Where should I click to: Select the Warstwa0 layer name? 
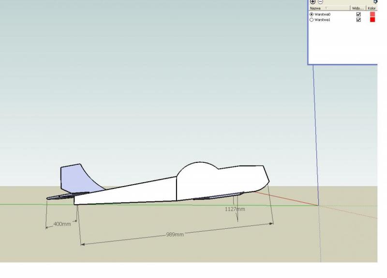(x=322, y=15)
